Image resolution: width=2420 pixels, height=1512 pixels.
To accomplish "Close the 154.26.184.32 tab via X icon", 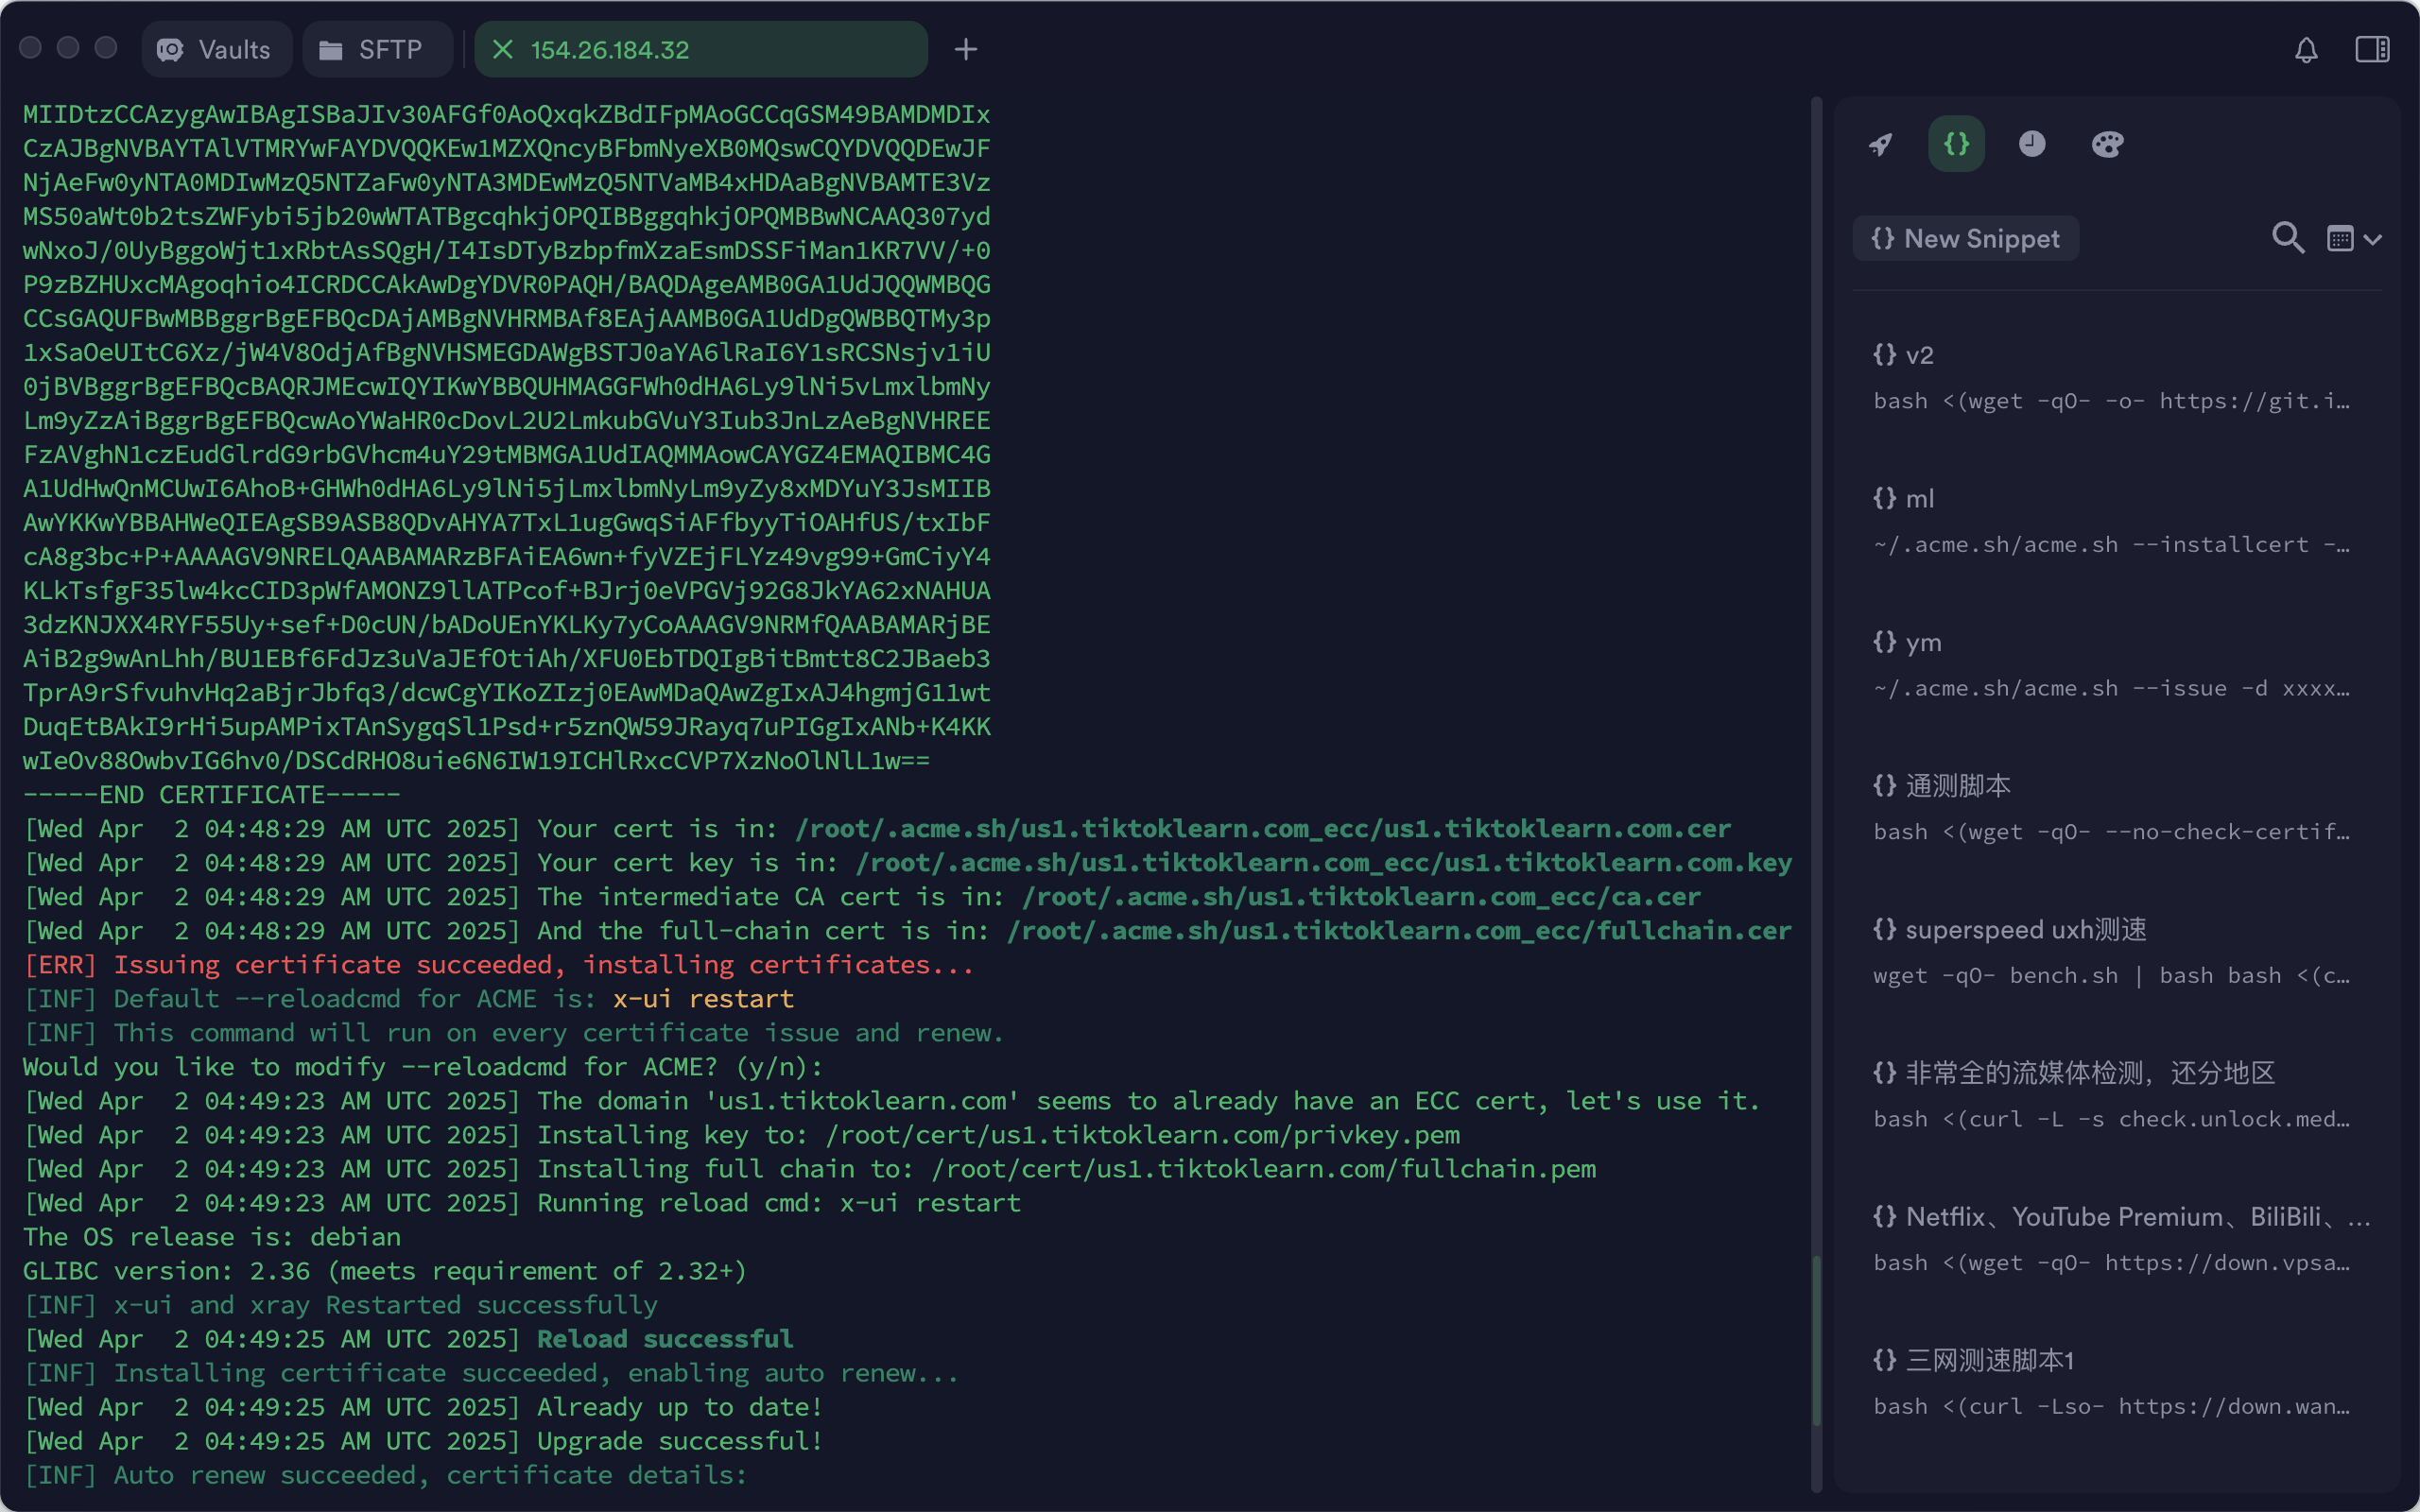I will tap(503, 50).
